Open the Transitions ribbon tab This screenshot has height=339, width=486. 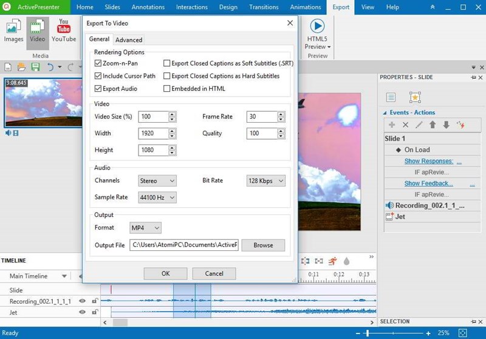pyautogui.click(x=264, y=7)
